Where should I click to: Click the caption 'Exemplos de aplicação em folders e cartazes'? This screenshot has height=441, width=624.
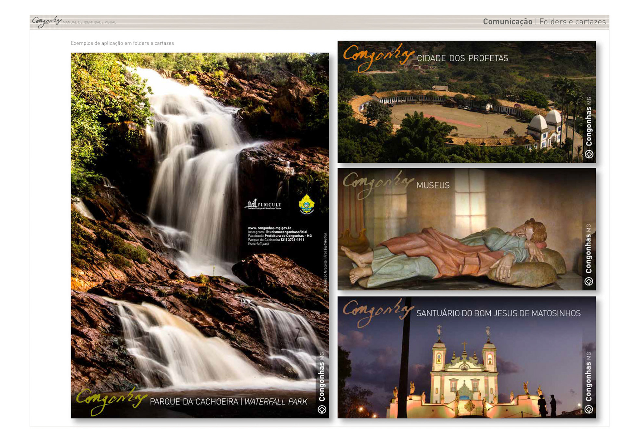point(122,43)
